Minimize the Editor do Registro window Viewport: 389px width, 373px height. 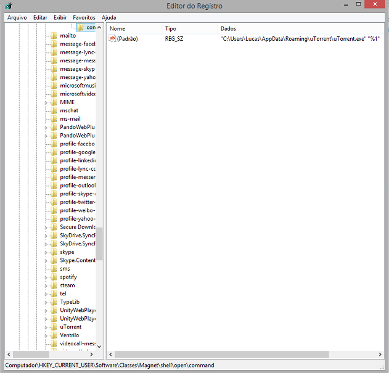346,4
